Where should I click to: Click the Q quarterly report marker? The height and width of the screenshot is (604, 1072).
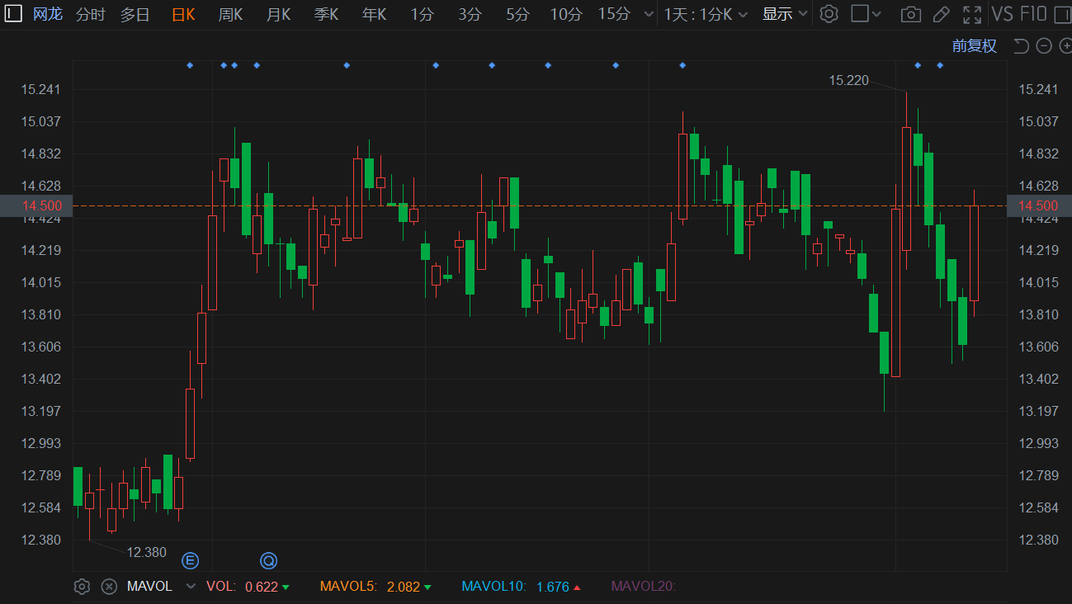point(269,561)
